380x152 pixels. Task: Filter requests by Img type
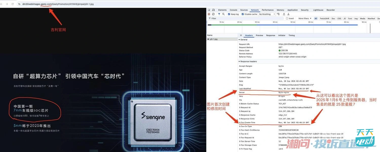356,18
